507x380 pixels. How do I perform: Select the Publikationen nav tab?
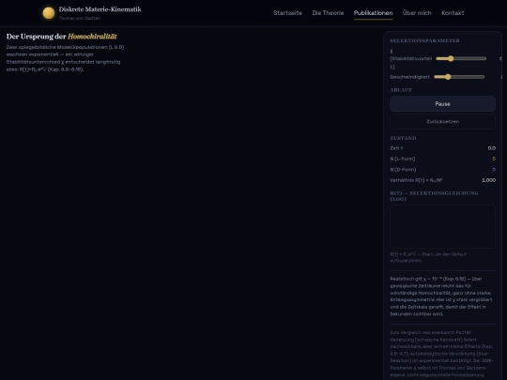[x=373, y=13]
